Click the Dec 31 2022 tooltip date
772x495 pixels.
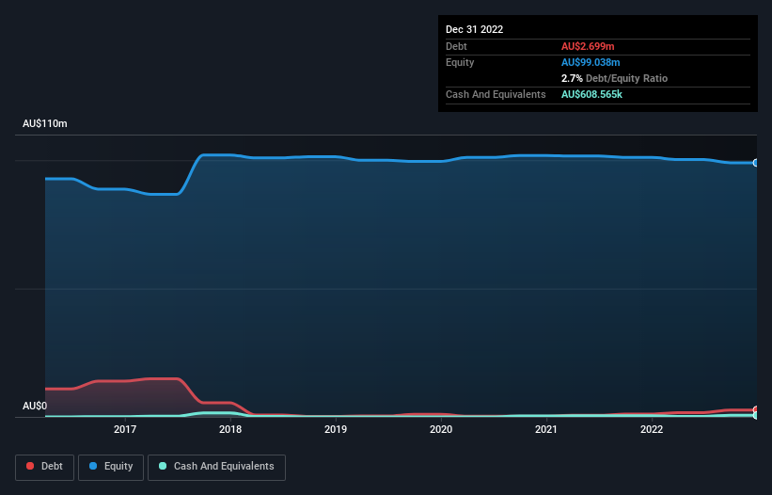click(475, 29)
